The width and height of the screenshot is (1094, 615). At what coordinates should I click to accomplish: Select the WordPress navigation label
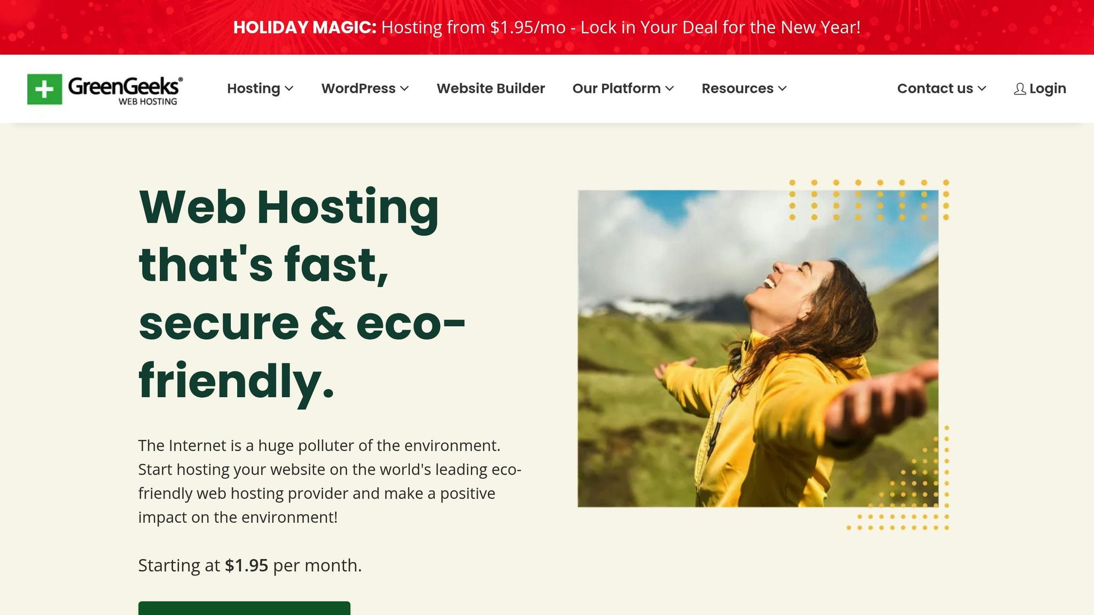pyautogui.click(x=358, y=89)
